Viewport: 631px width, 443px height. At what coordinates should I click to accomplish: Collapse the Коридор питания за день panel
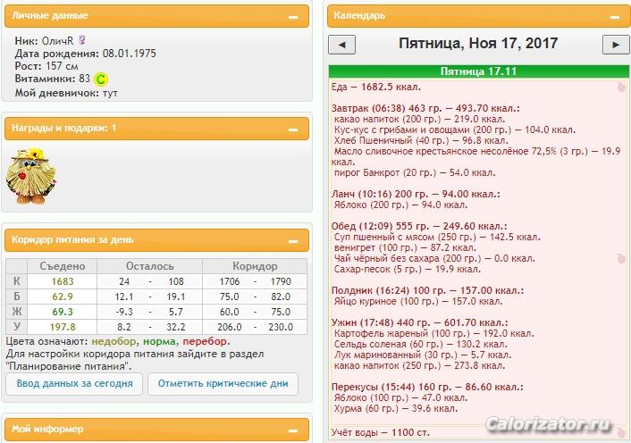click(x=292, y=240)
